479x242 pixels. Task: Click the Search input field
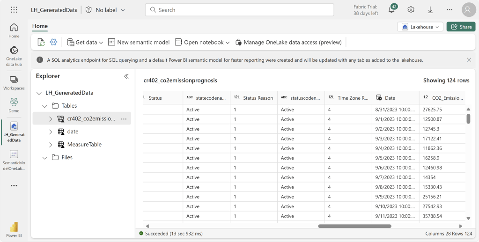[x=239, y=10]
